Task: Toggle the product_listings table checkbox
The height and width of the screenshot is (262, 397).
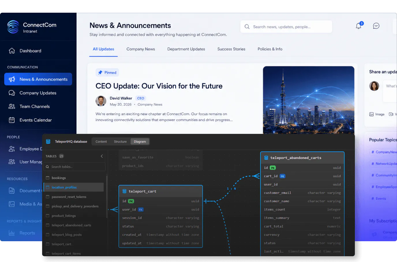Action: coord(48,216)
